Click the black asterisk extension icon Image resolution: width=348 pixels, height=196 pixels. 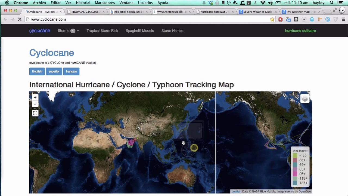point(296,19)
